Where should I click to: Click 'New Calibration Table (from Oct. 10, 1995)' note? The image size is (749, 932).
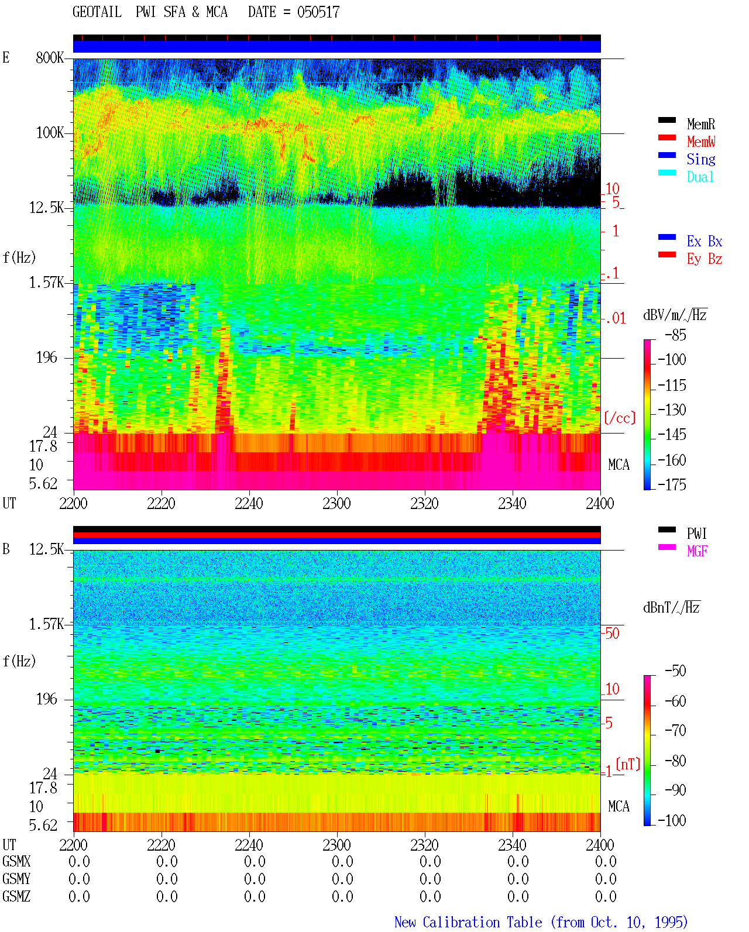[541, 923]
